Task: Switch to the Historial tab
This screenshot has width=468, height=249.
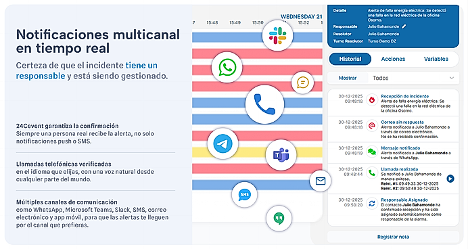Action: coord(350,59)
